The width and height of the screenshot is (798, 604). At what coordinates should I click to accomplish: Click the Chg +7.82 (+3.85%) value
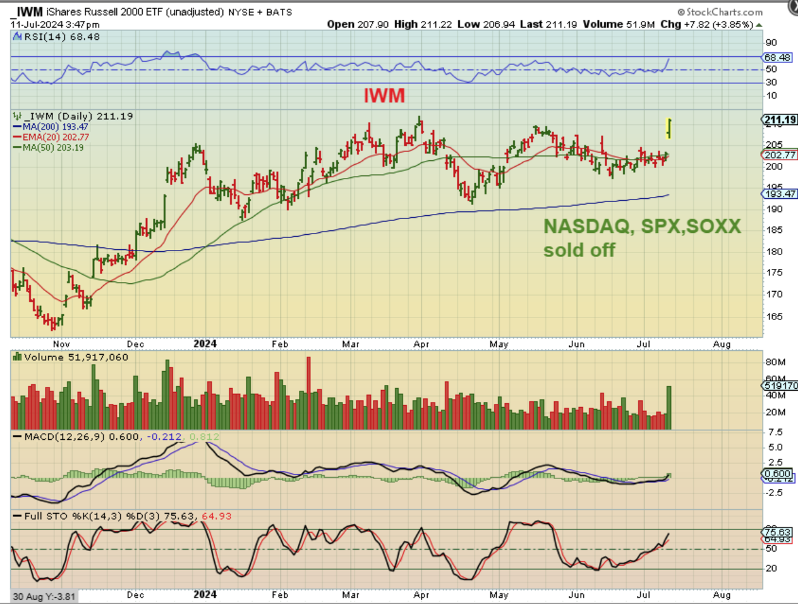pos(706,24)
